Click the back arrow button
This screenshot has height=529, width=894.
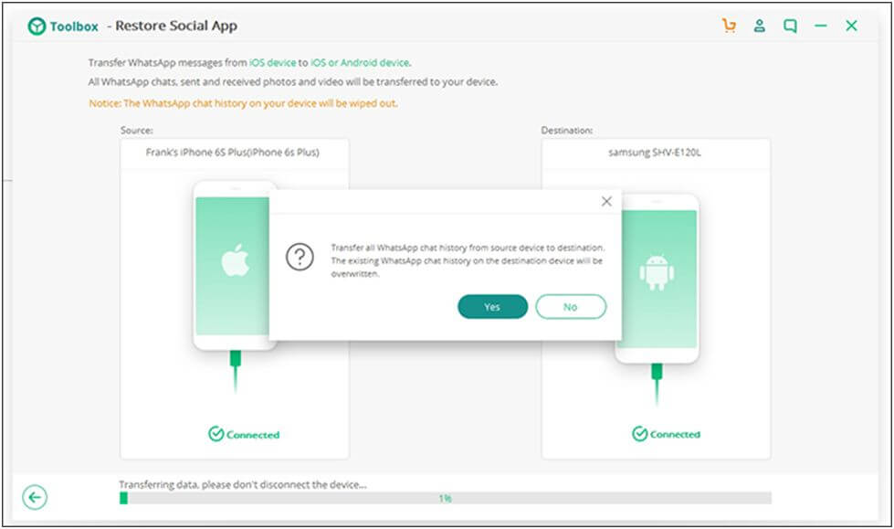[35, 497]
